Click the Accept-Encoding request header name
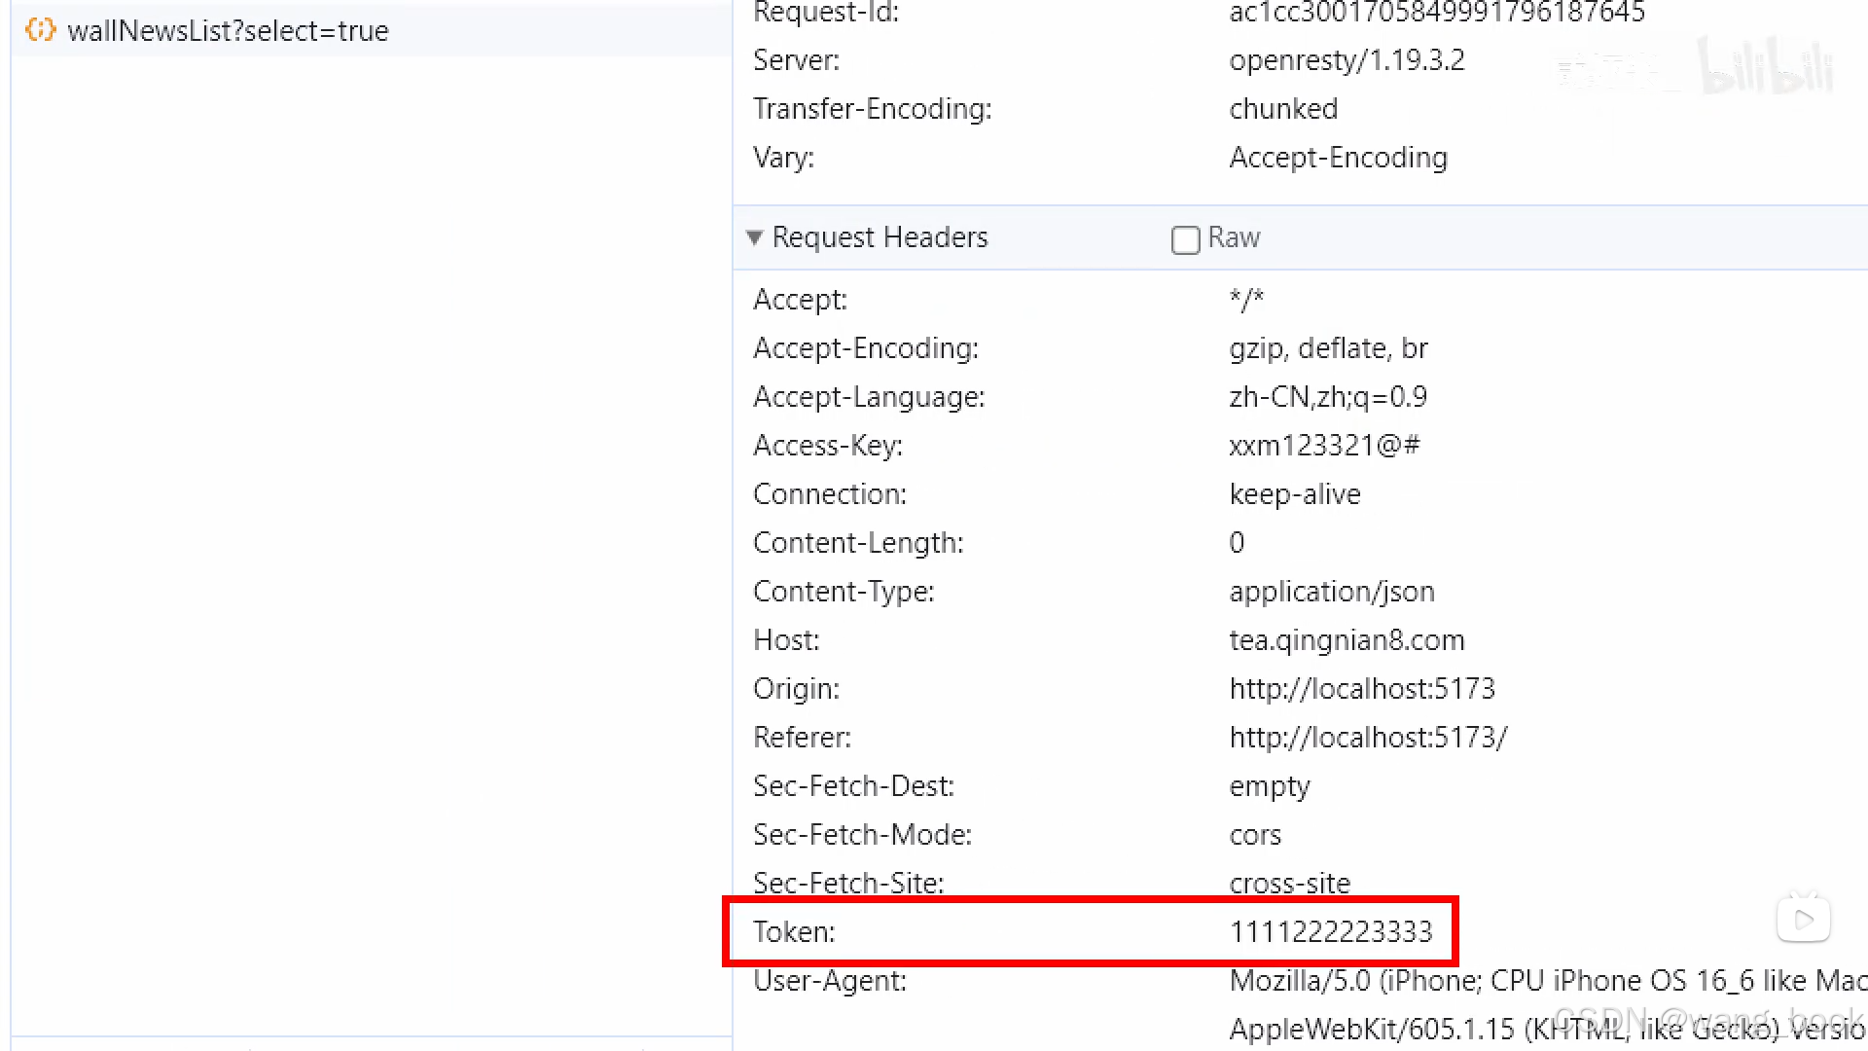 (865, 348)
